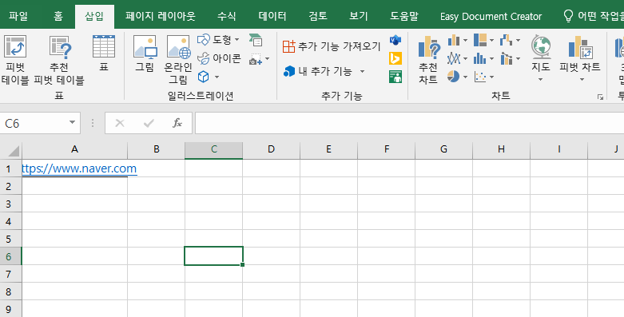624x317 pixels.
Task: Insert a SmartArt graphic
Action: coord(256,40)
